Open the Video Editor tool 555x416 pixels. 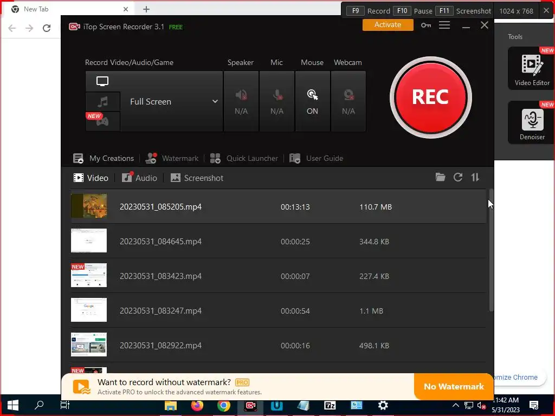coord(532,69)
